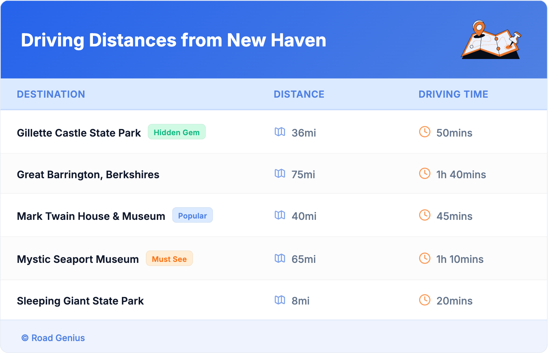Click the map icon beside 36mi
Viewport: 548px width, 353px height.
(x=280, y=132)
